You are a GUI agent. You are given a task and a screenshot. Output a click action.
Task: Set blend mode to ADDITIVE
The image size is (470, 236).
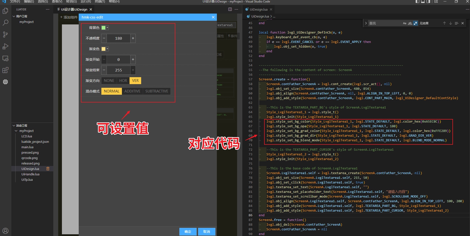pos(132,91)
